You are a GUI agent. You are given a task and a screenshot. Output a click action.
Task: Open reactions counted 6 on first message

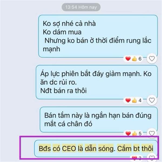pyautogui.click(x=133, y=59)
